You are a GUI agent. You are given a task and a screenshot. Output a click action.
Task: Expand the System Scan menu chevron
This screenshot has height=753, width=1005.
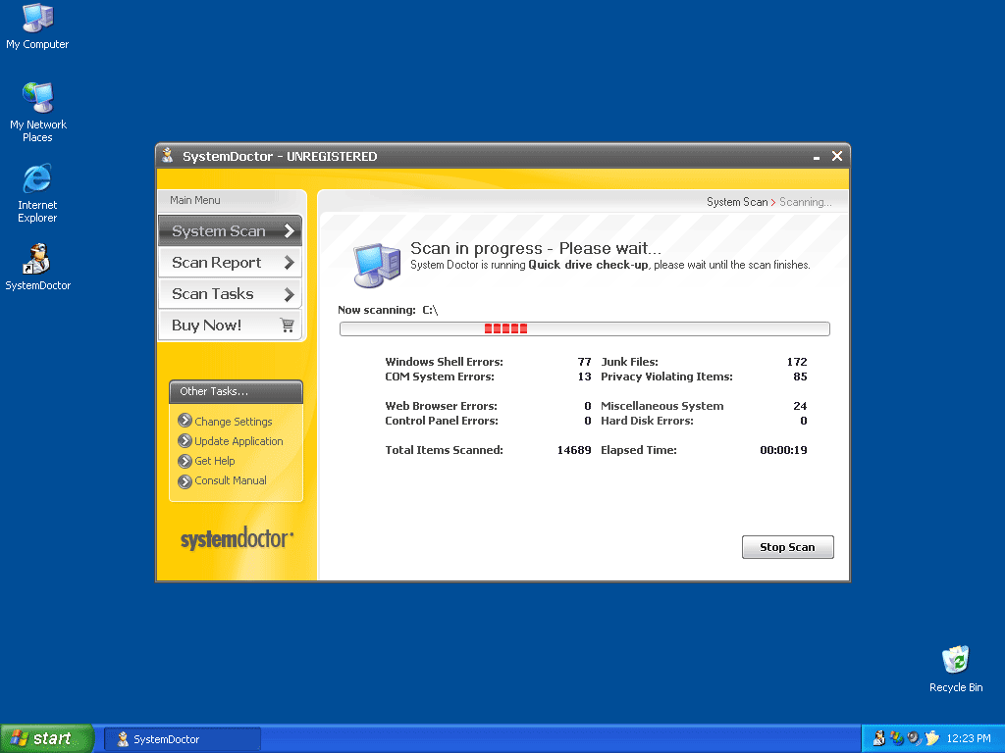289,231
